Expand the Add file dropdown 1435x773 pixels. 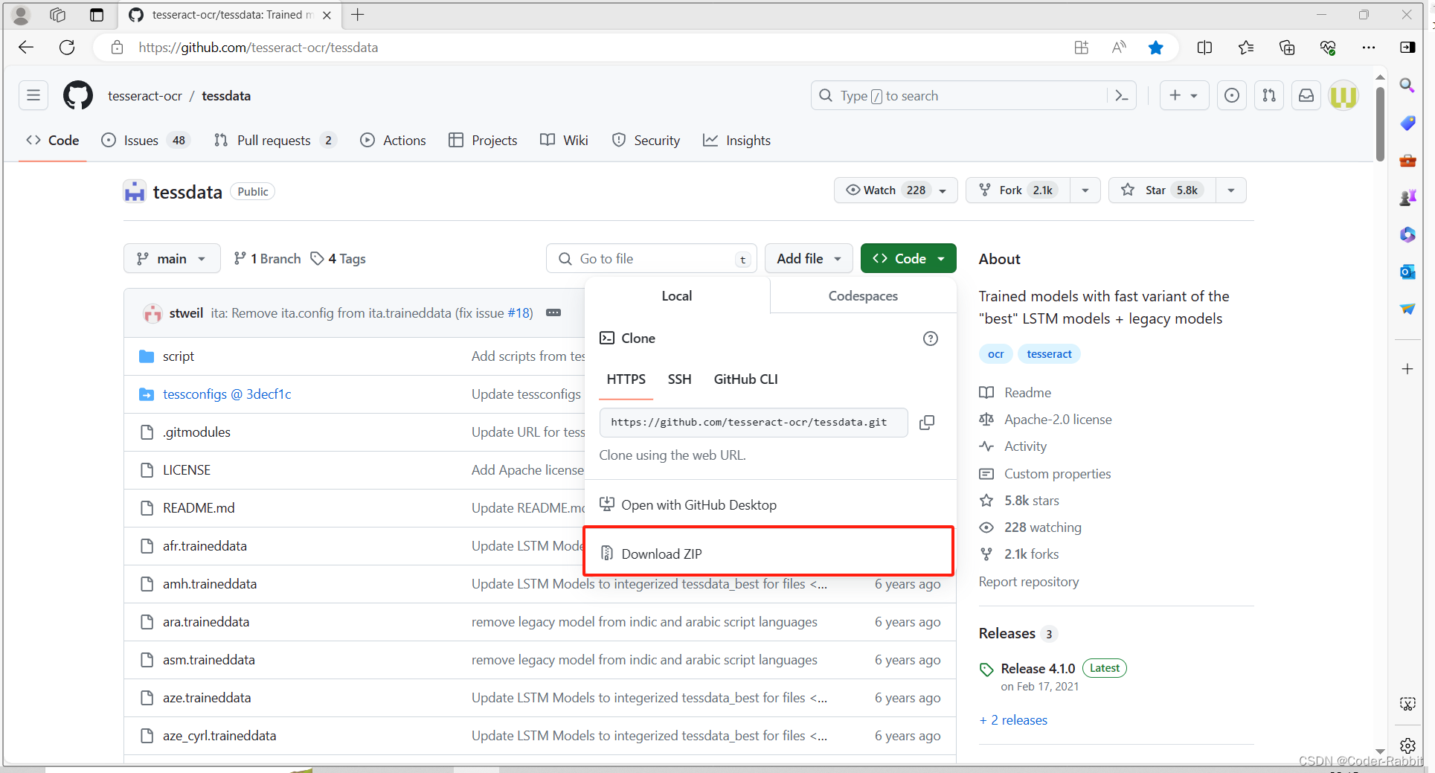point(809,259)
